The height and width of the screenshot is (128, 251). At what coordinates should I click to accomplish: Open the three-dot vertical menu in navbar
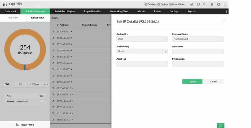(x=226, y=12)
